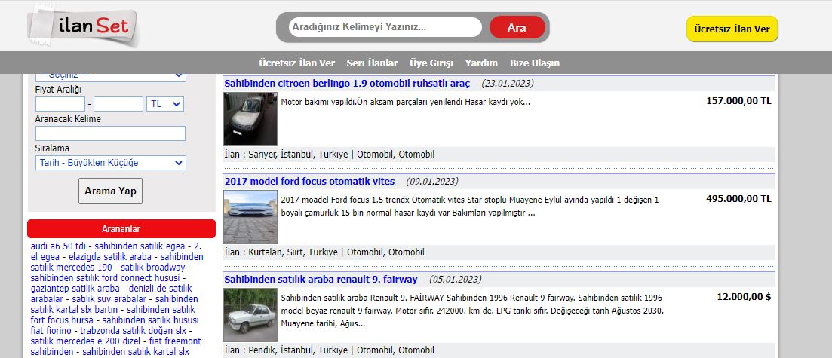832x358 pixels.
Task: Click the ford focus car thumbnail
Action: click(250, 217)
